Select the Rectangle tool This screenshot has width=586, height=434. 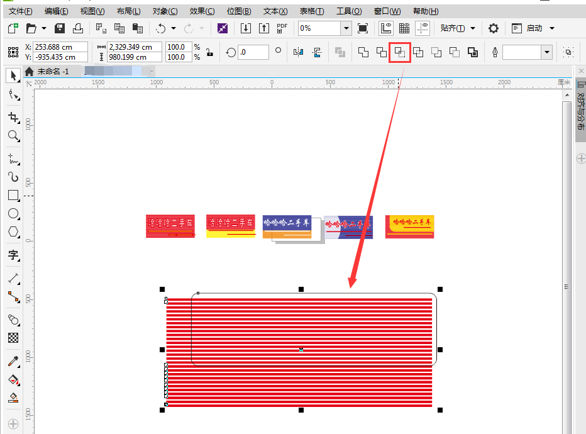(13, 195)
